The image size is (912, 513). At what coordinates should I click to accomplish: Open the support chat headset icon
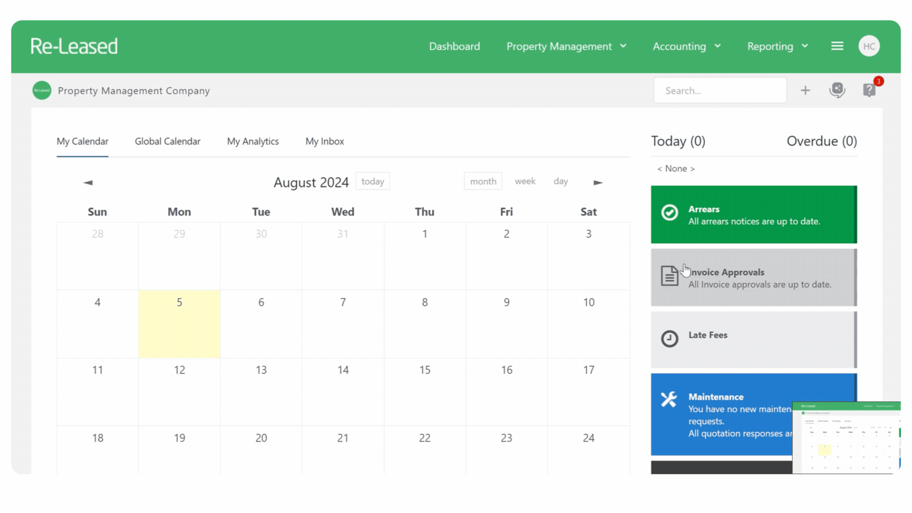tap(837, 90)
